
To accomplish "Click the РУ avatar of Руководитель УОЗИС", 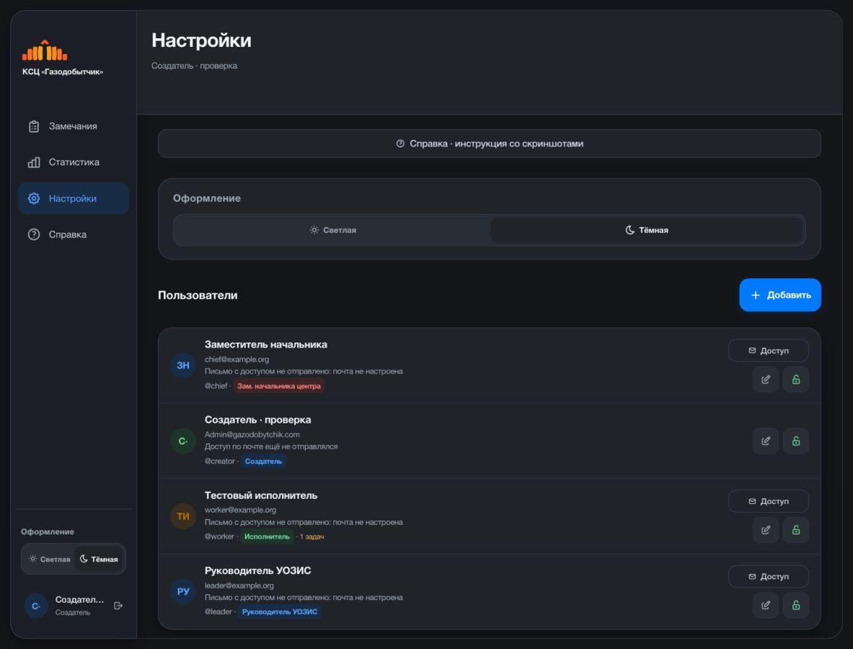I will [183, 591].
